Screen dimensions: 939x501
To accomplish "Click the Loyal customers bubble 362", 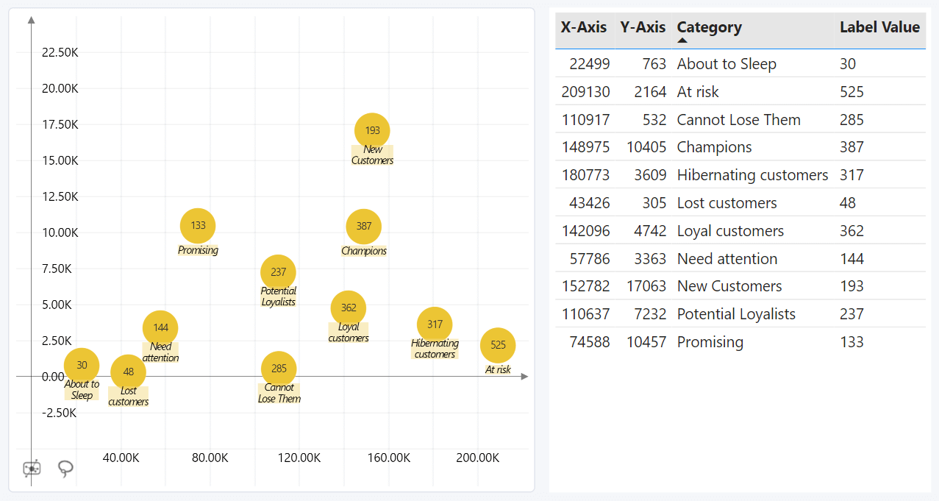I will pyautogui.click(x=349, y=308).
